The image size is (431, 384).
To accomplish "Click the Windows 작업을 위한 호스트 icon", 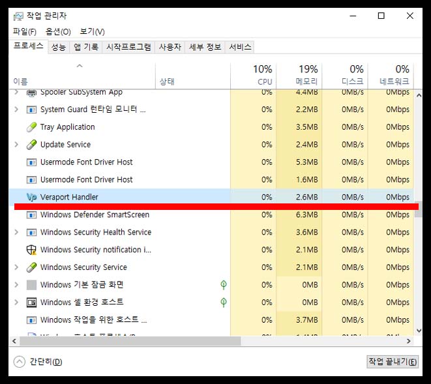I will pos(31,320).
